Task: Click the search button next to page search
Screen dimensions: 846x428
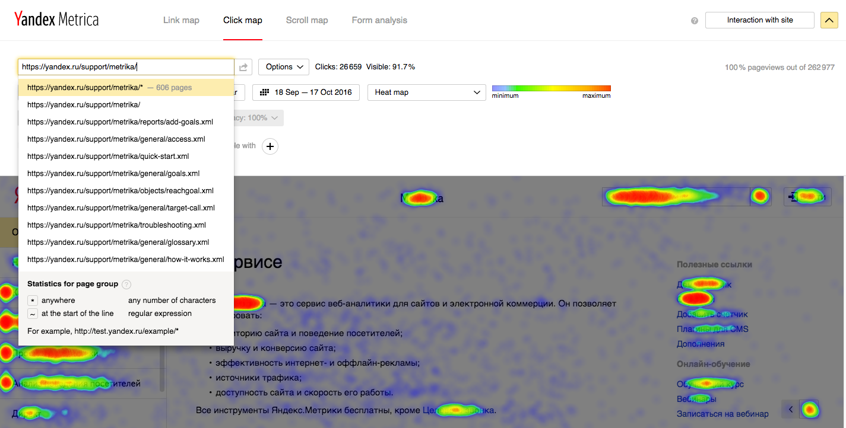Action: pyautogui.click(x=761, y=196)
